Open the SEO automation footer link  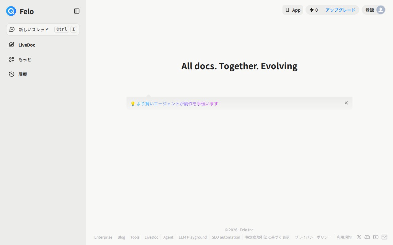pyautogui.click(x=226, y=237)
